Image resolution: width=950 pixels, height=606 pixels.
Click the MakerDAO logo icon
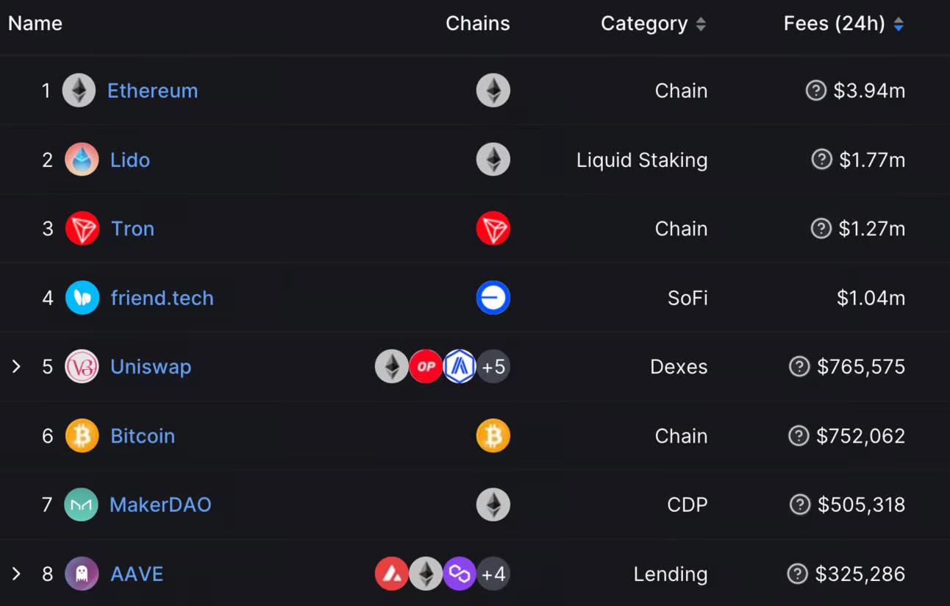(81, 505)
